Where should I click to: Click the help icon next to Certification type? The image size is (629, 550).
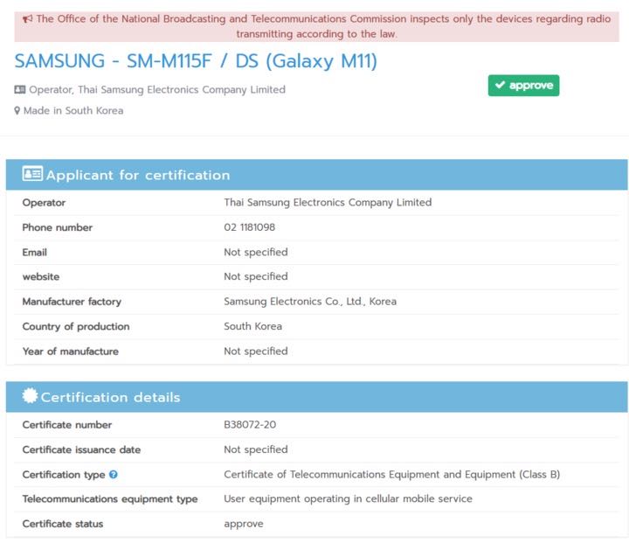(114, 475)
